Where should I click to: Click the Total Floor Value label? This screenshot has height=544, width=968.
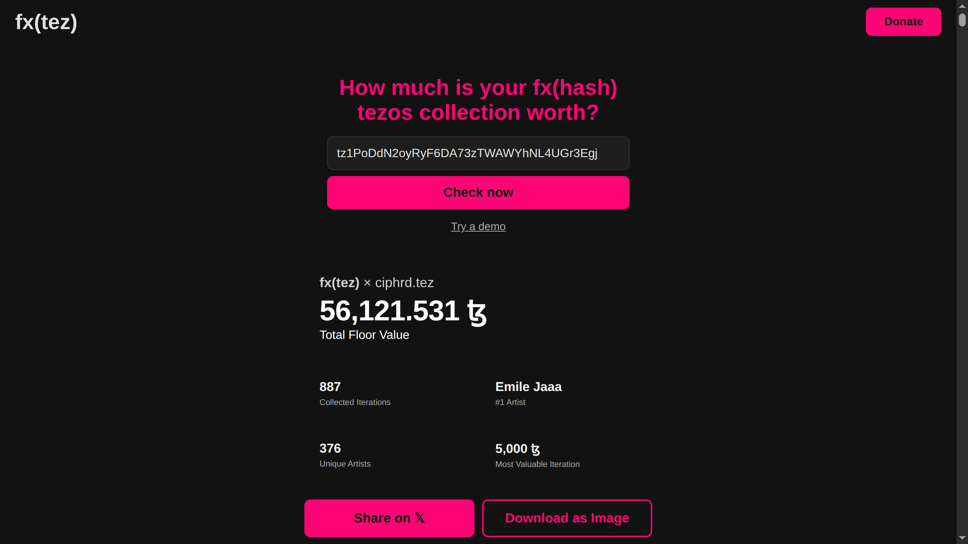pos(364,335)
